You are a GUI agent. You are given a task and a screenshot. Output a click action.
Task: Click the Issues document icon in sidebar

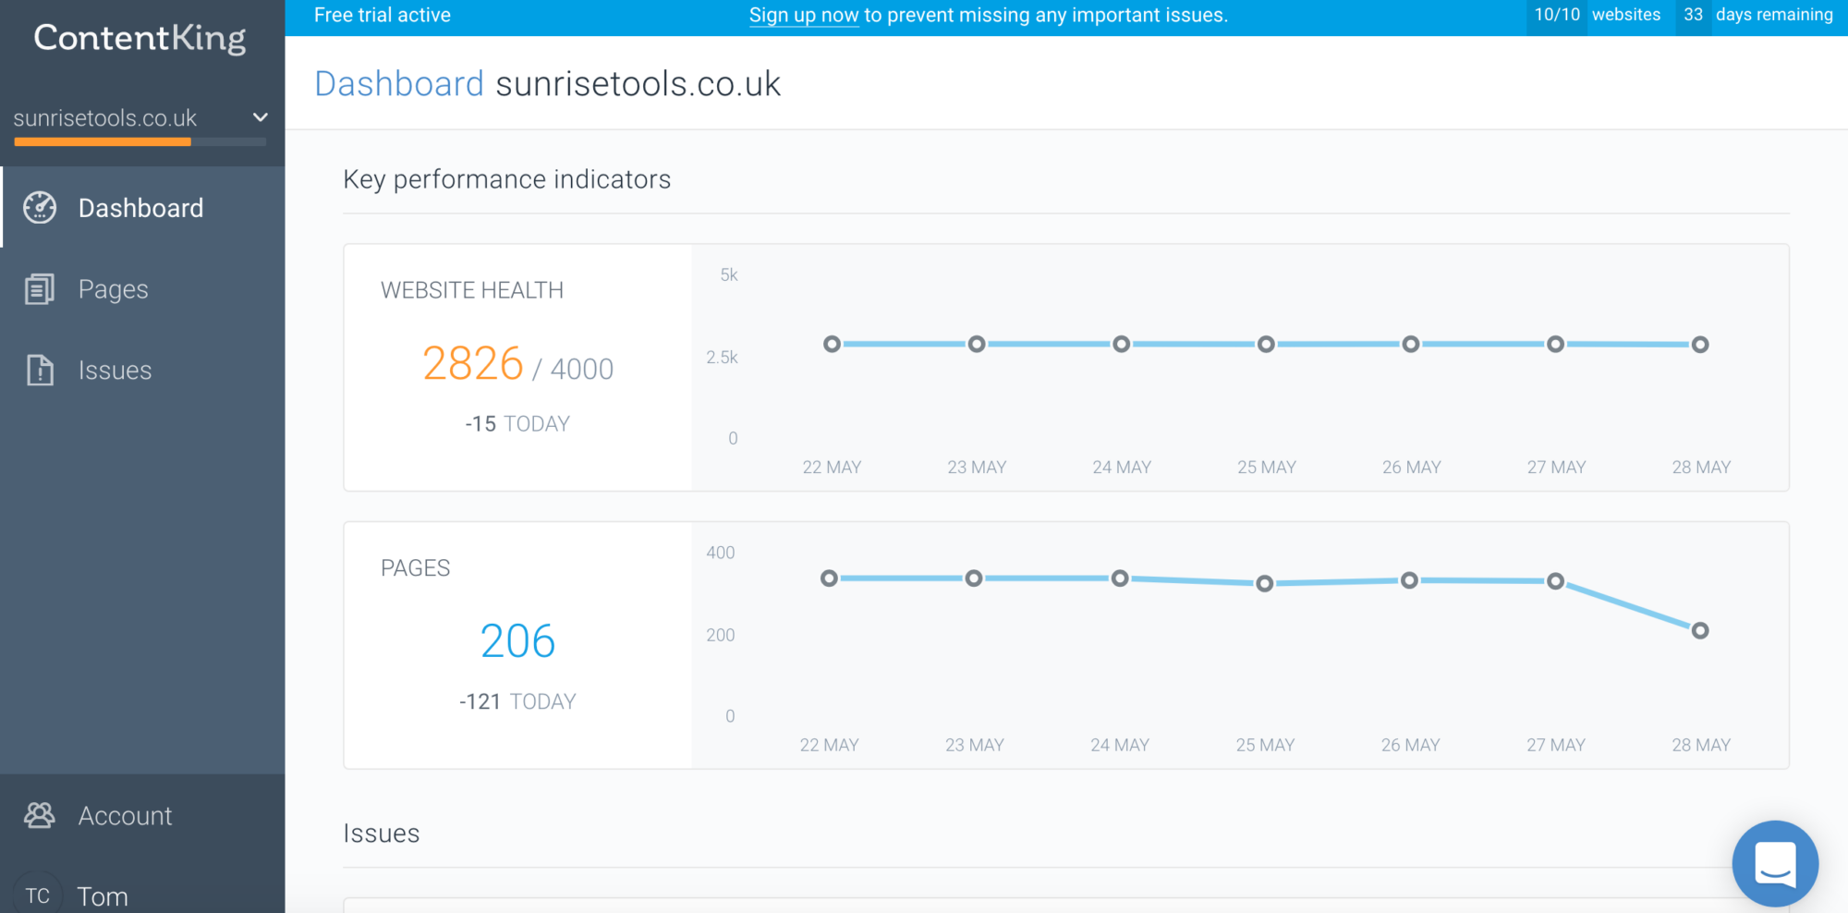39,370
